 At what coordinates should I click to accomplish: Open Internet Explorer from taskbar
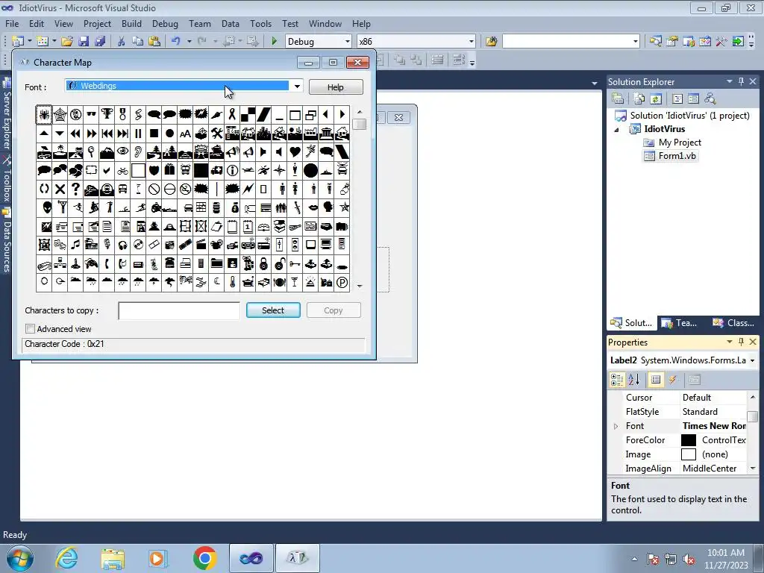tap(66, 558)
